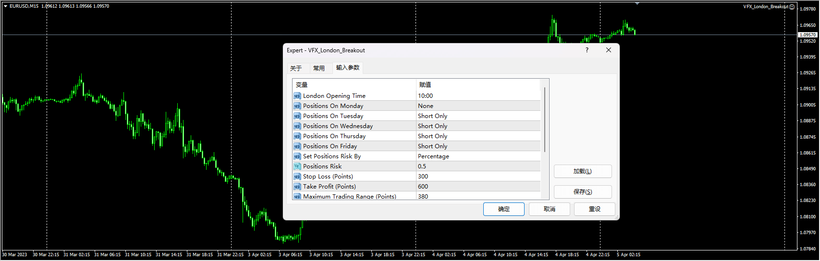The width and height of the screenshot is (820, 261).
Task: Click the arrow icon before EURUSD,M15 label
Action: (x=5, y=6)
